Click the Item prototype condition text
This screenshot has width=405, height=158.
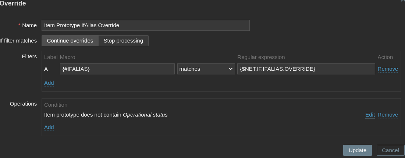click(106, 115)
